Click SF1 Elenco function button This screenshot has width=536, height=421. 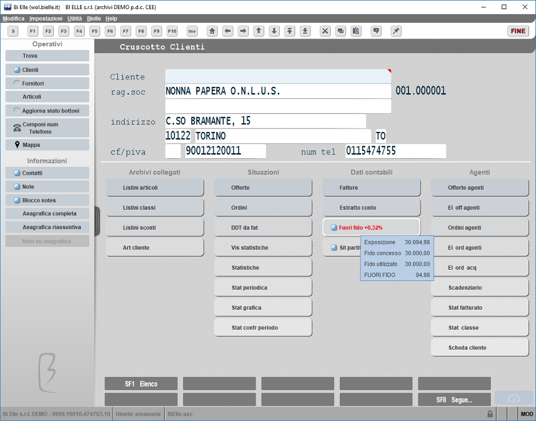[x=141, y=384]
